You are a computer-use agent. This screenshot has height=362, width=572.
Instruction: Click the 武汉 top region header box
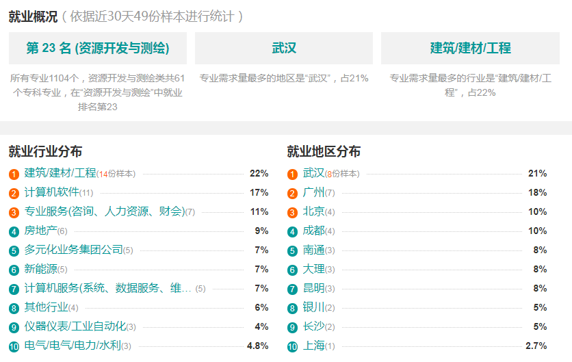[x=284, y=48]
